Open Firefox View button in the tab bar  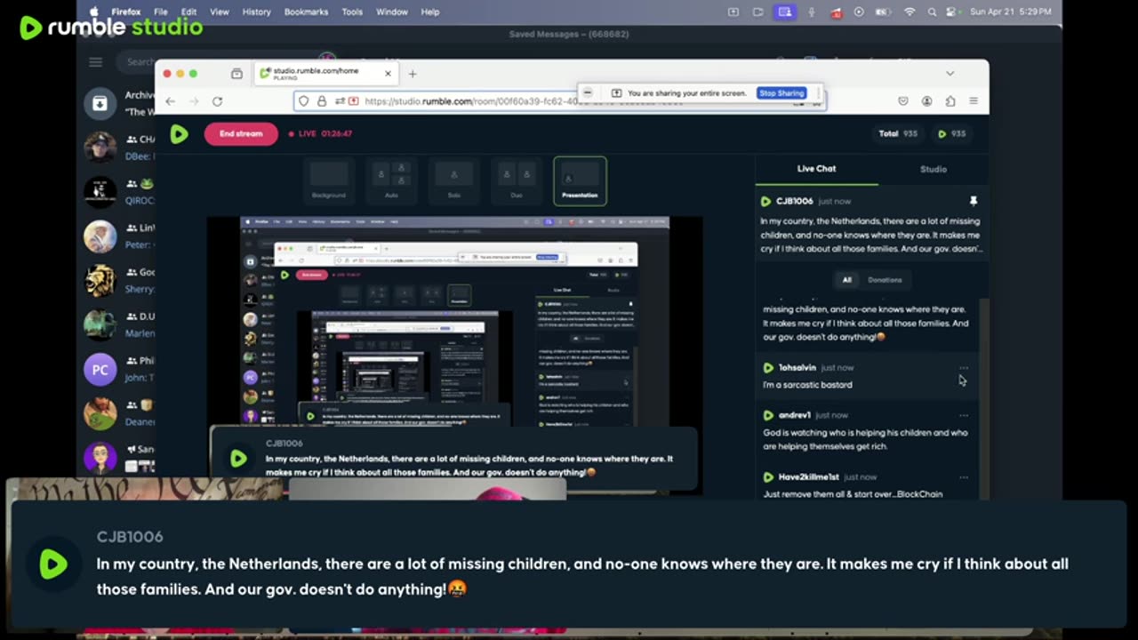point(236,74)
